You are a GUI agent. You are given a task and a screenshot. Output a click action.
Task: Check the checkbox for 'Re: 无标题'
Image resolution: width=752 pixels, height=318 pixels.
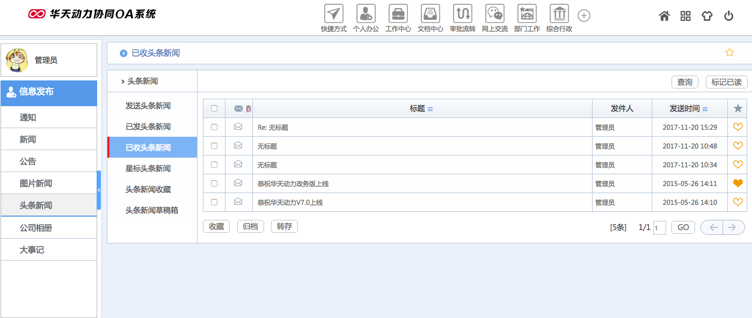pyautogui.click(x=214, y=127)
